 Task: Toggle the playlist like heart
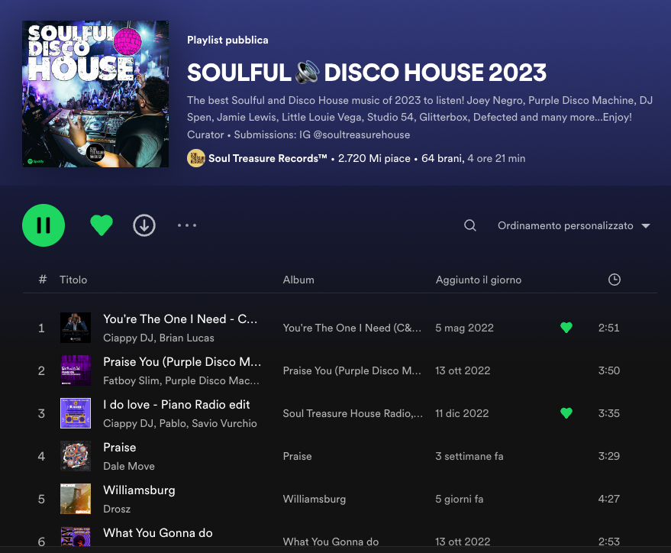click(102, 225)
